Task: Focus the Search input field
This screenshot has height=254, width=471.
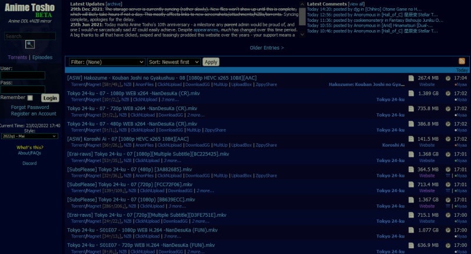Action: coord(30,36)
